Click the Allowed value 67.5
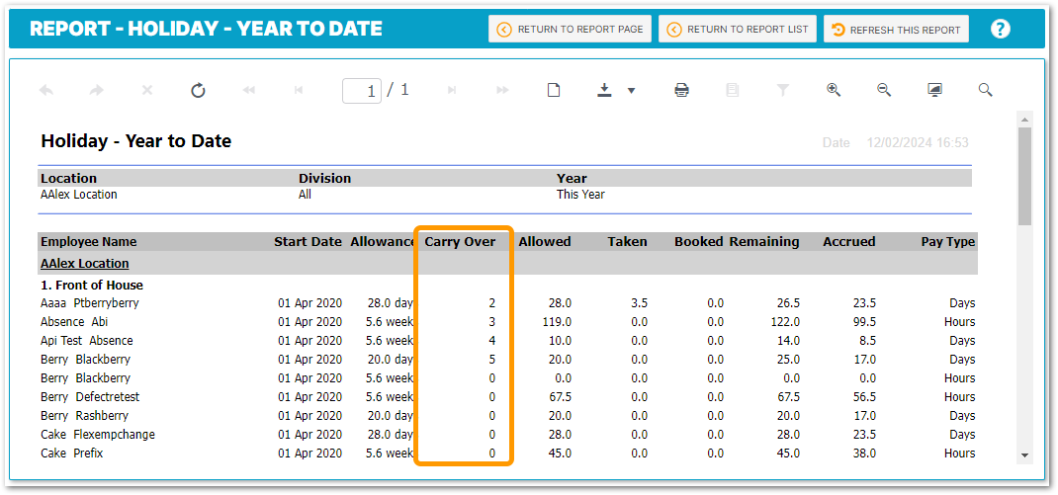1058x495 pixels. pyautogui.click(x=560, y=396)
